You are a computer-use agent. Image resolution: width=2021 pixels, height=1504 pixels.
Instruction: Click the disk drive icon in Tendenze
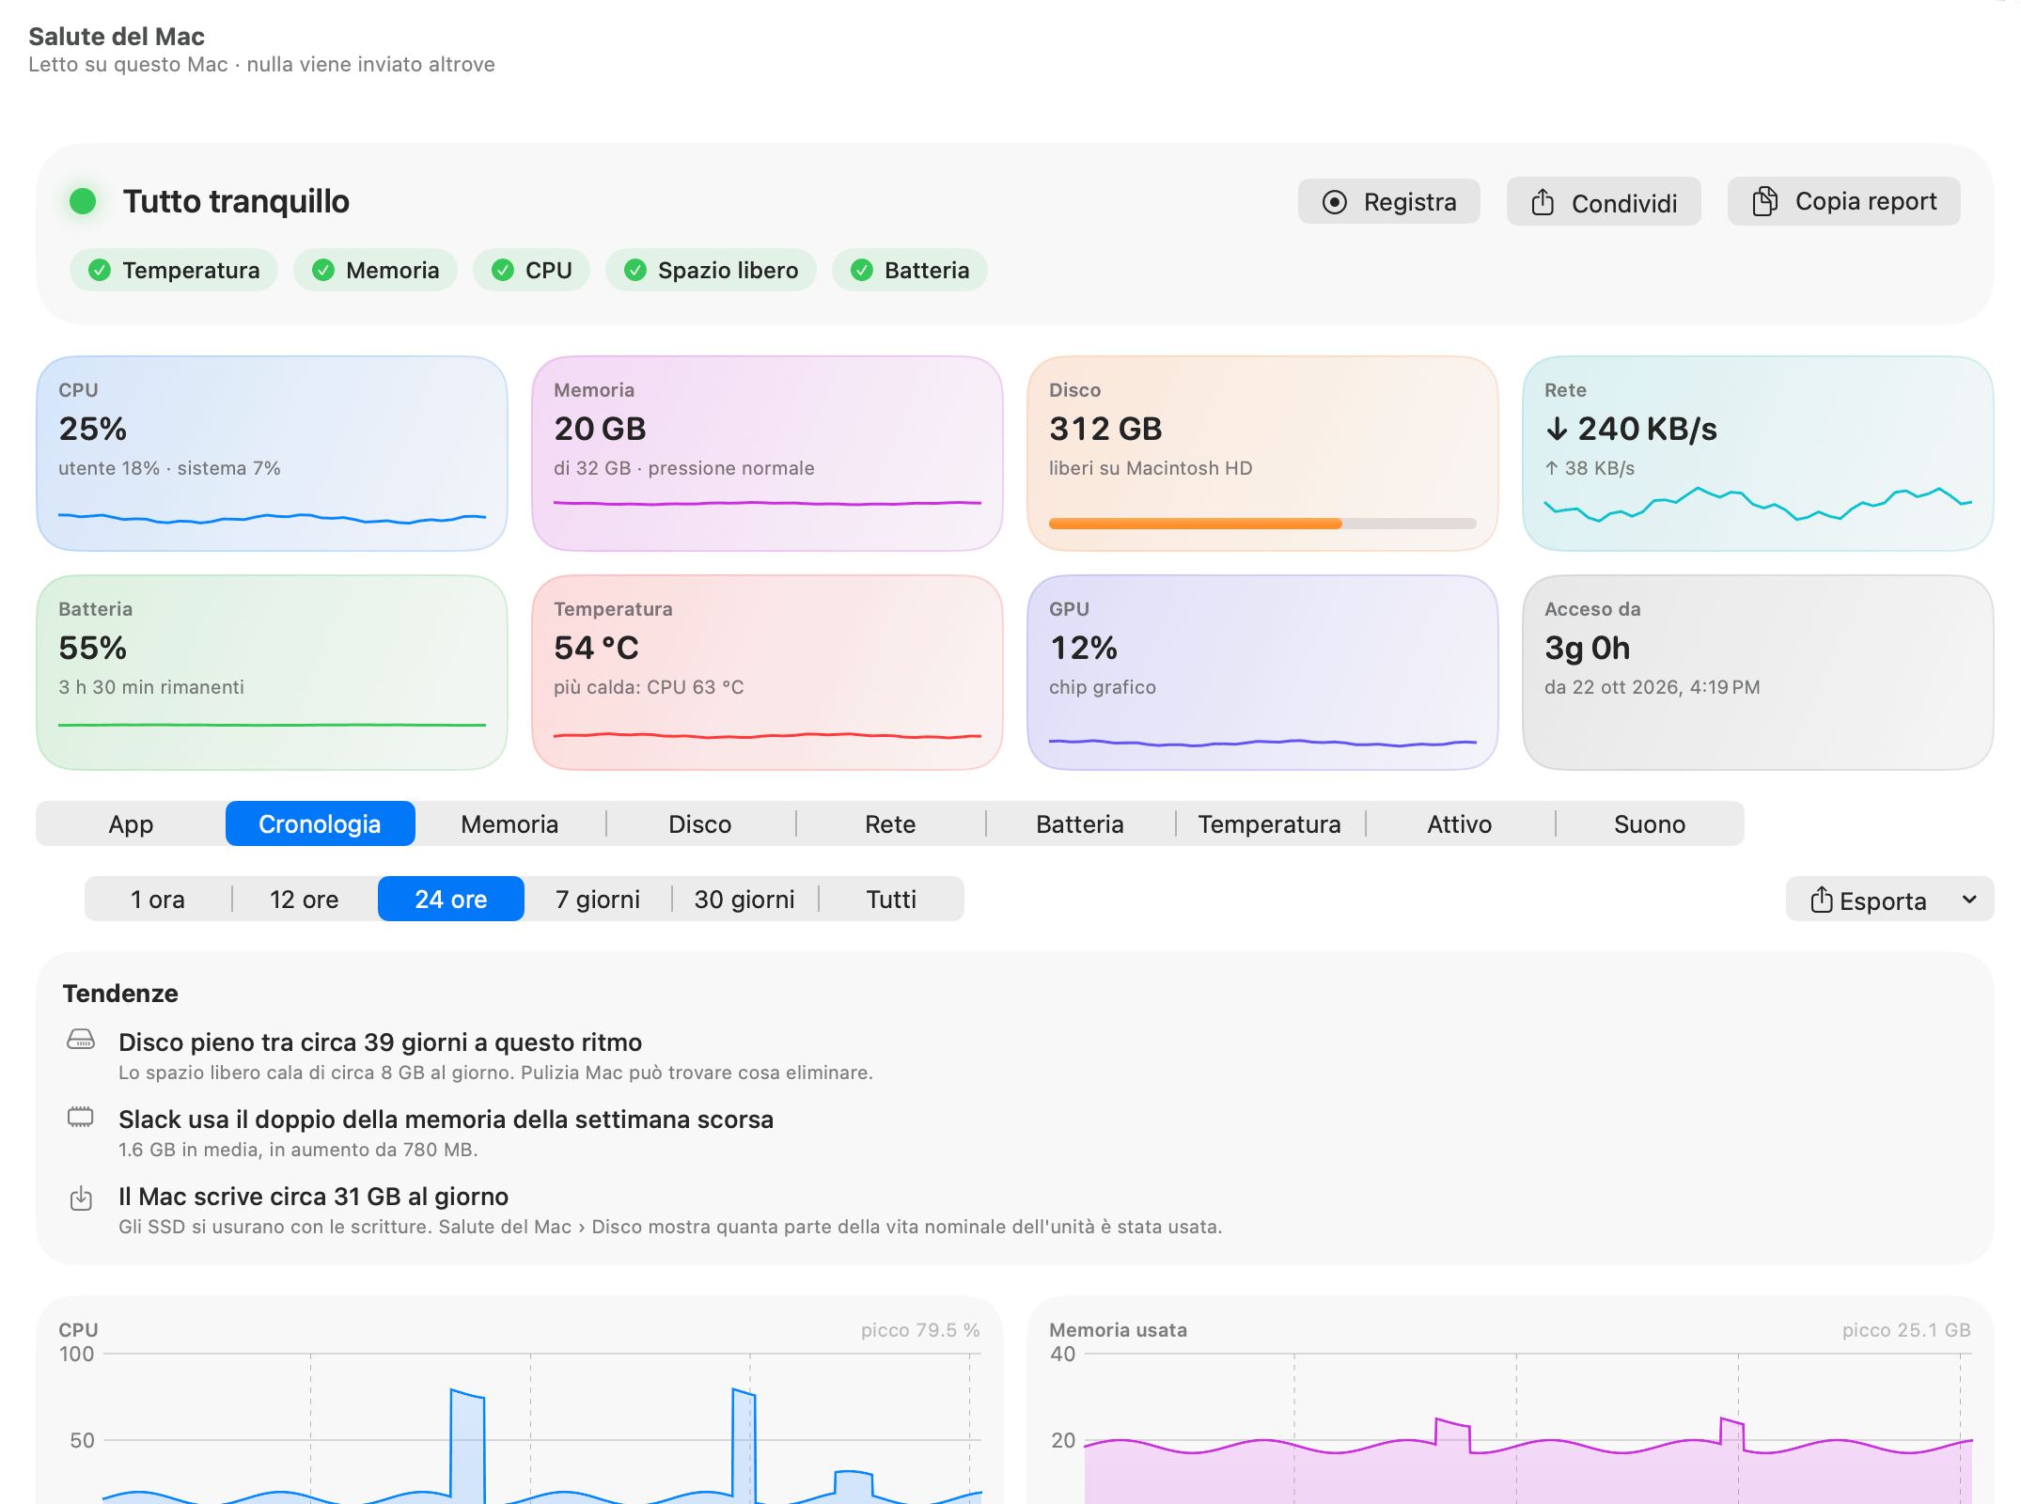click(x=81, y=1040)
